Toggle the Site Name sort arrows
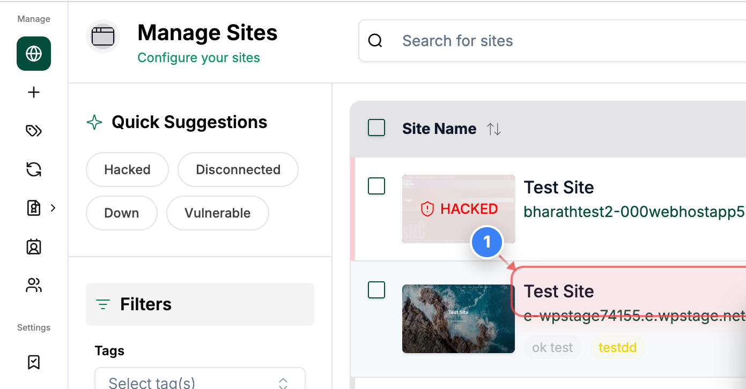 (x=493, y=129)
